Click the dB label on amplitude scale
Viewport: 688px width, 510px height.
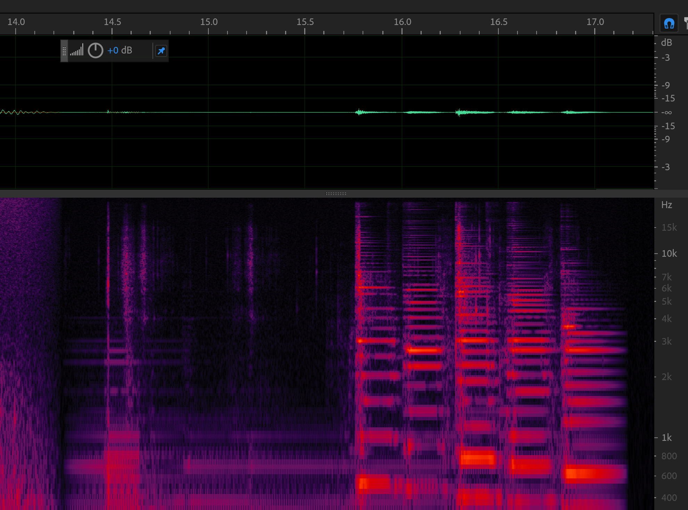(666, 43)
